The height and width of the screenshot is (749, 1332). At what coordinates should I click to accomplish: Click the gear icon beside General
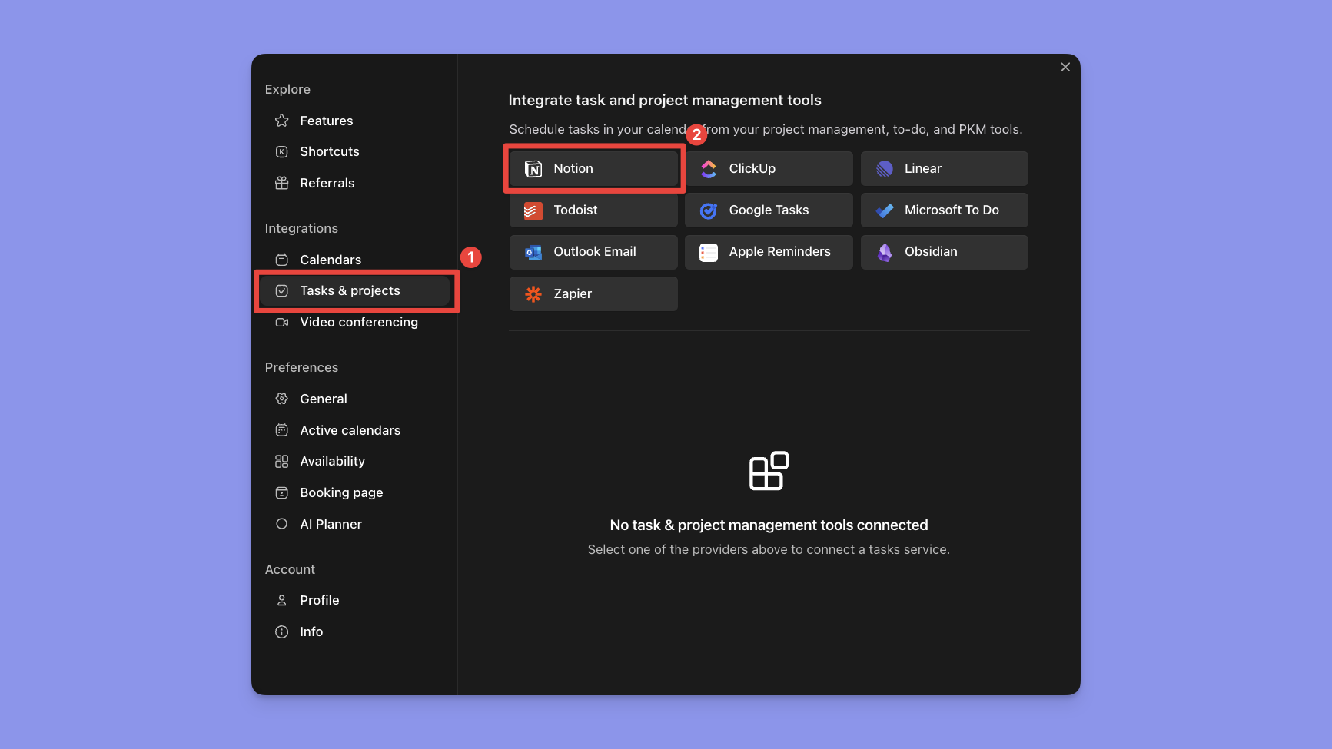pos(282,399)
